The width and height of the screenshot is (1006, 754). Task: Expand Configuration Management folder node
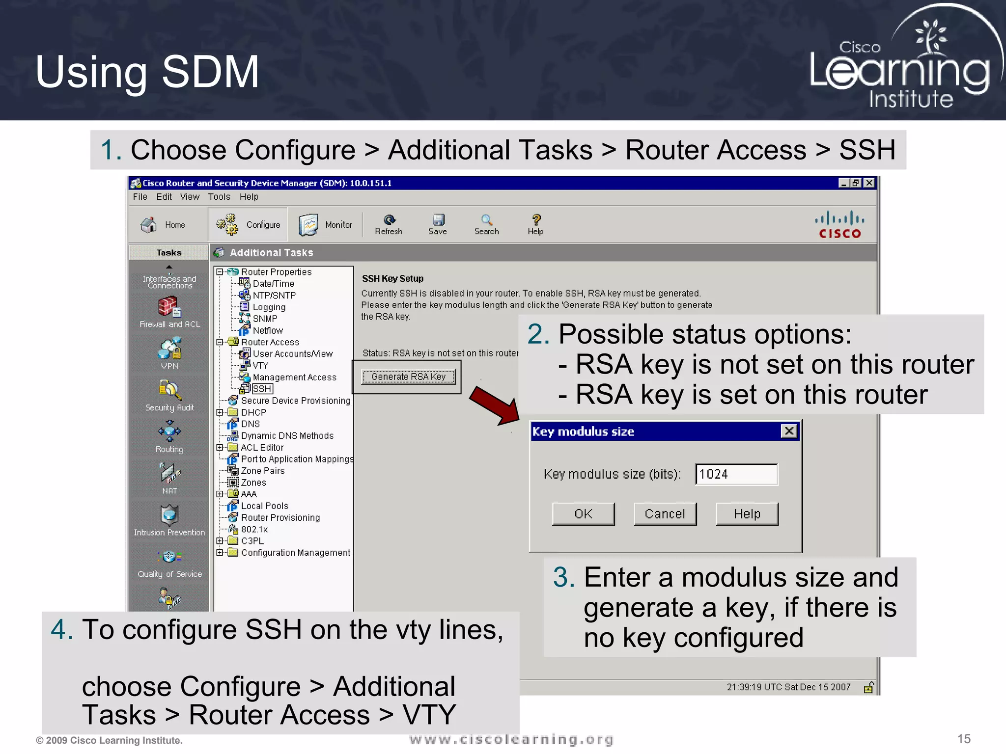pyautogui.click(x=220, y=553)
